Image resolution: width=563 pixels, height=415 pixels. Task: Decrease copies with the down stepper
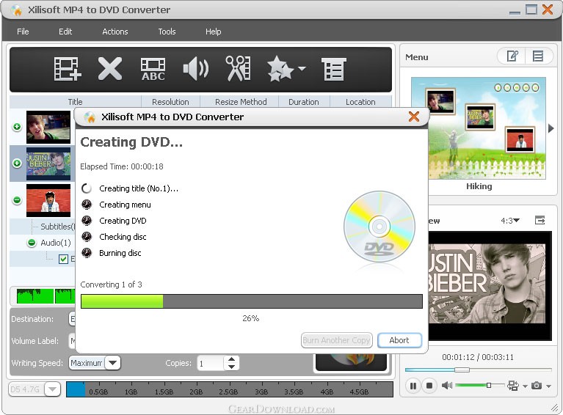pyautogui.click(x=232, y=367)
